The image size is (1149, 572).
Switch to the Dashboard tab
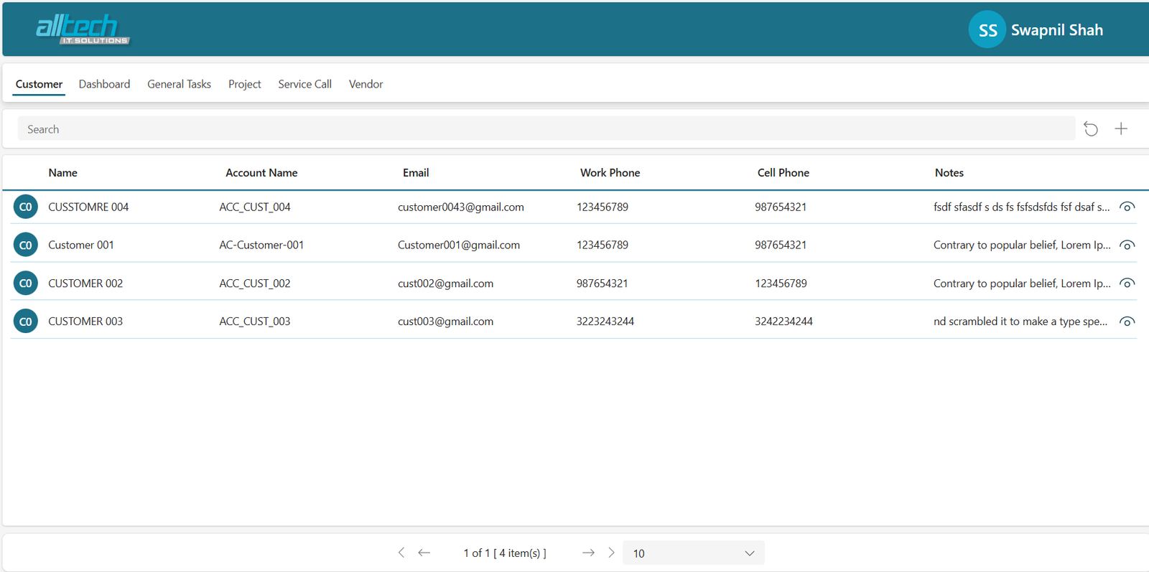point(104,84)
